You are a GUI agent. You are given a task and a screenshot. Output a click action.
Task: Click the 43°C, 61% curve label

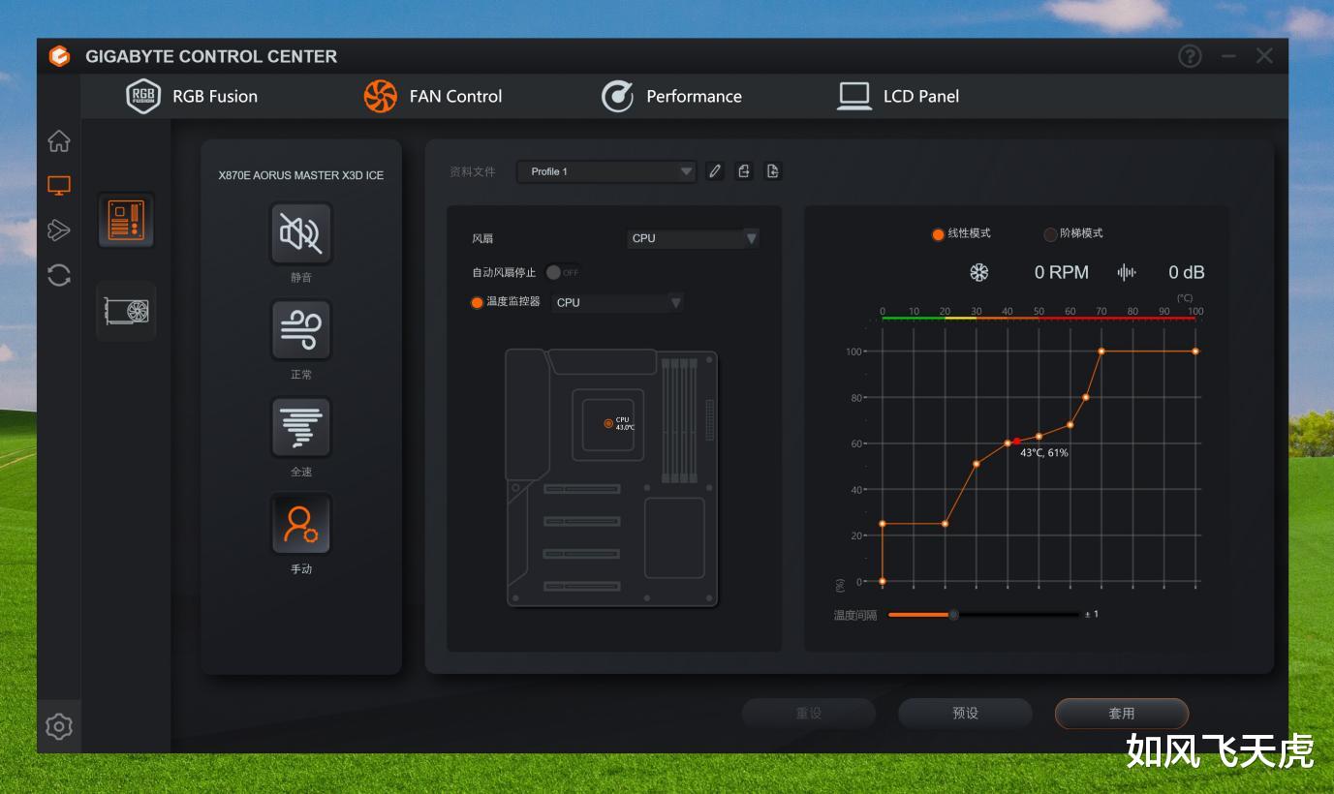(1044, 453)
